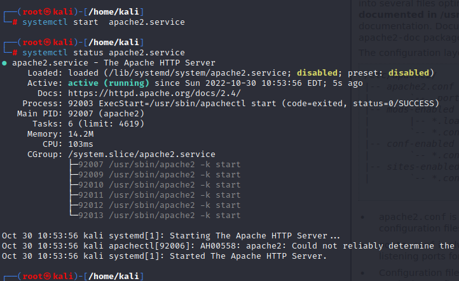Viewport: 459px width, 281px height.
Task: Click process row 92010 /usr/sbin/apache2
Action: click(159, 185)
